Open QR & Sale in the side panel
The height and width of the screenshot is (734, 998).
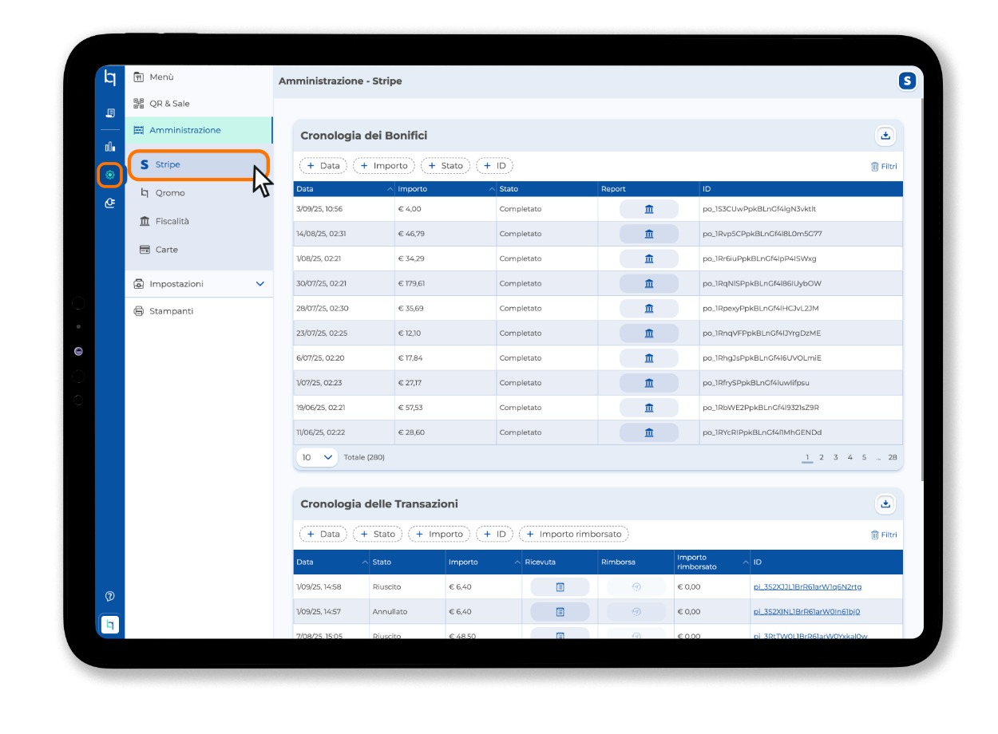pyautogui.click(x=199, y=104)
